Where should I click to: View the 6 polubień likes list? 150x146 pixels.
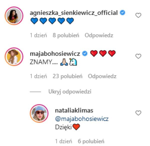90,141
